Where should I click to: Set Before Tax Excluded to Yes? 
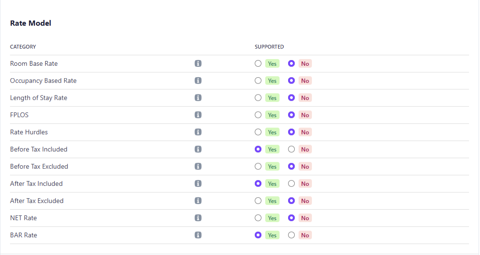point(258,166)
